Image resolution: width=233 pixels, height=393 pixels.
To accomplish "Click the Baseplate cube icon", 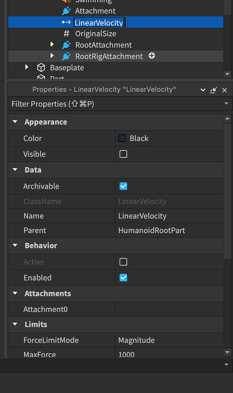I will click(x=41, y=68).
